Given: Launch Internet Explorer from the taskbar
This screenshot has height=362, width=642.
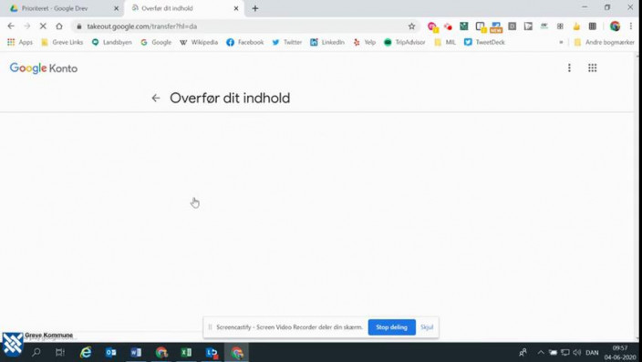Looking at the screenshot, I should (x=86, y=352).
